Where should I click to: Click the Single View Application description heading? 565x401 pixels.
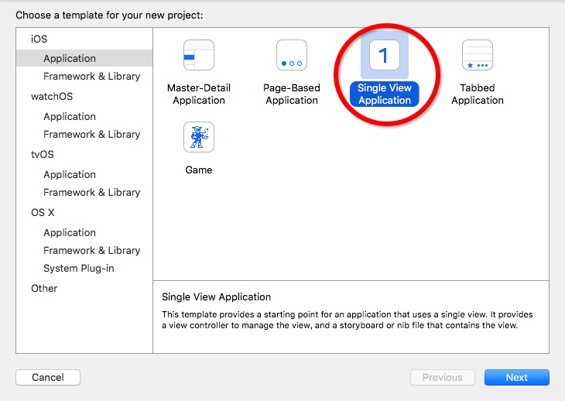tap(216, 296)
